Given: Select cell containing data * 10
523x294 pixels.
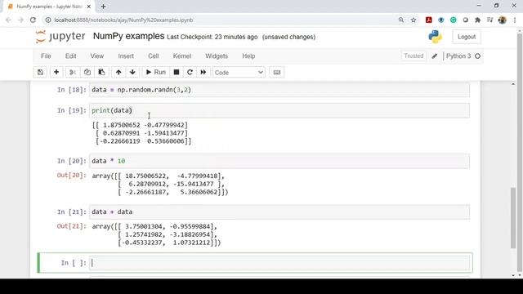Looking at the screenshot, I should (x=279, y=161).
